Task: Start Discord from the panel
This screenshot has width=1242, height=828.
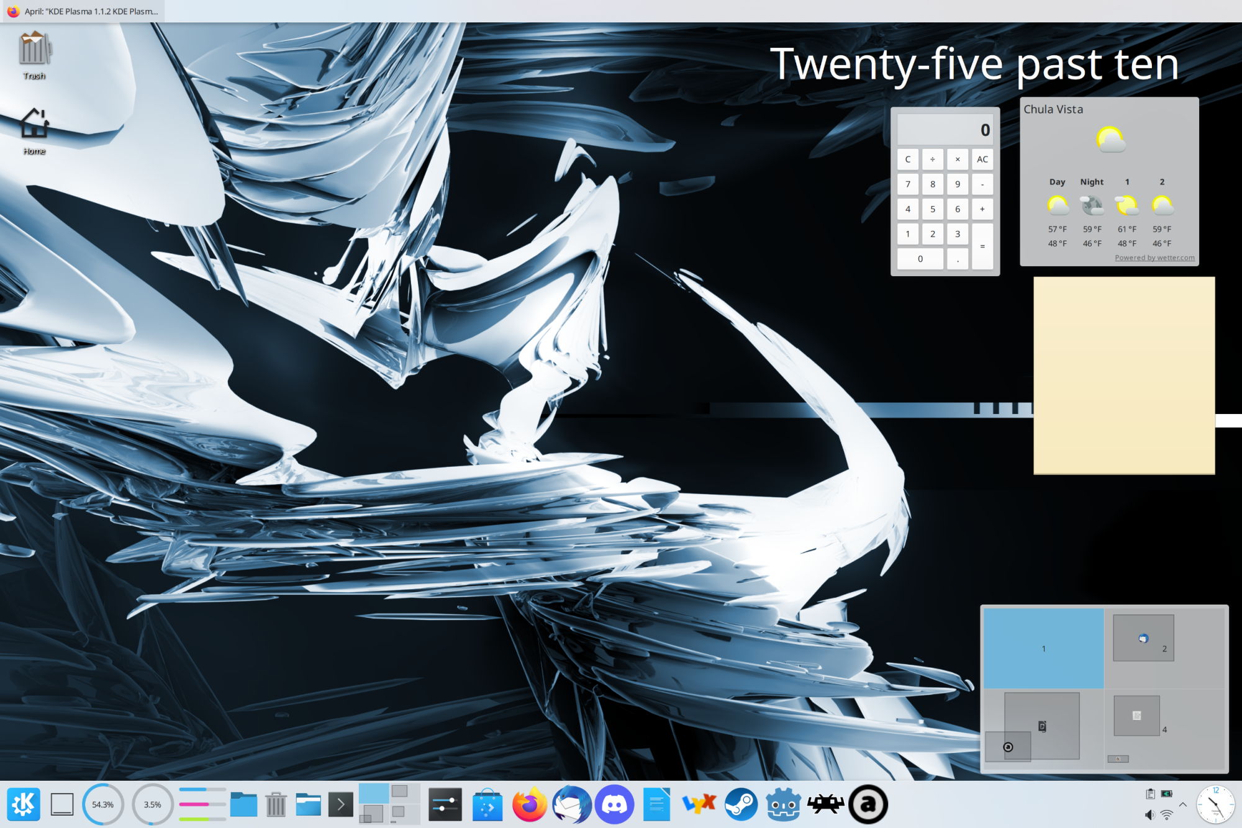Action: tap(614, 804)
